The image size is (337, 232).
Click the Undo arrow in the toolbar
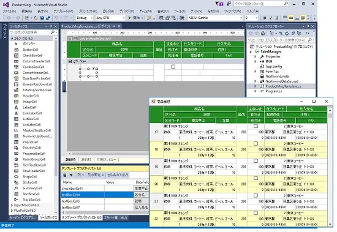click(56, 18)
